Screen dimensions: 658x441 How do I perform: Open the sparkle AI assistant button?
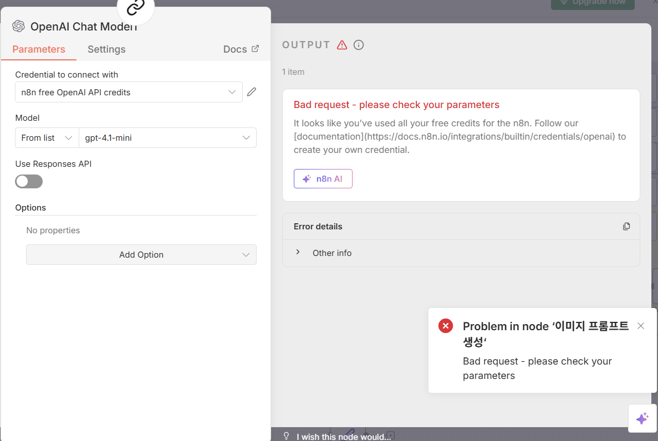pyautogui.click(x=642, y=418)
